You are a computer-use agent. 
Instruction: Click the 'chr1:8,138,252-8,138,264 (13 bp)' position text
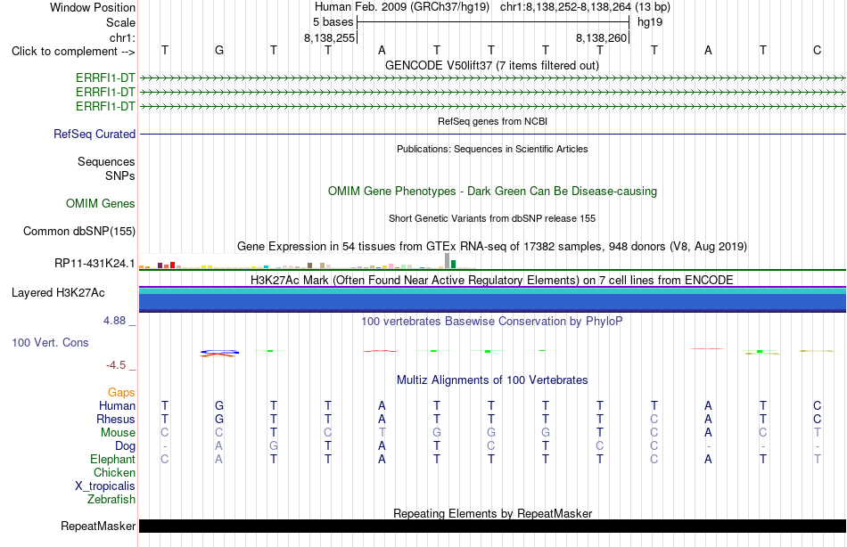coord(585,7)
